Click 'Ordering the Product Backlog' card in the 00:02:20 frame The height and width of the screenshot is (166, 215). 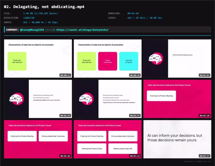click(161, 96)
